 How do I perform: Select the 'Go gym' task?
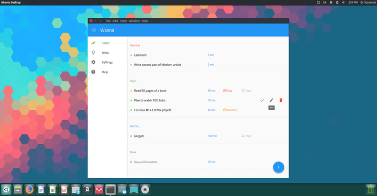point(139,136)
